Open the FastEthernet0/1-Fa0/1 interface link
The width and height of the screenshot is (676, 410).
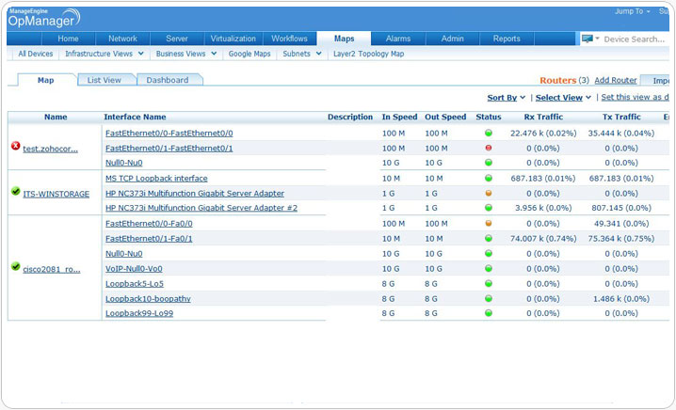tap(149, 239)
